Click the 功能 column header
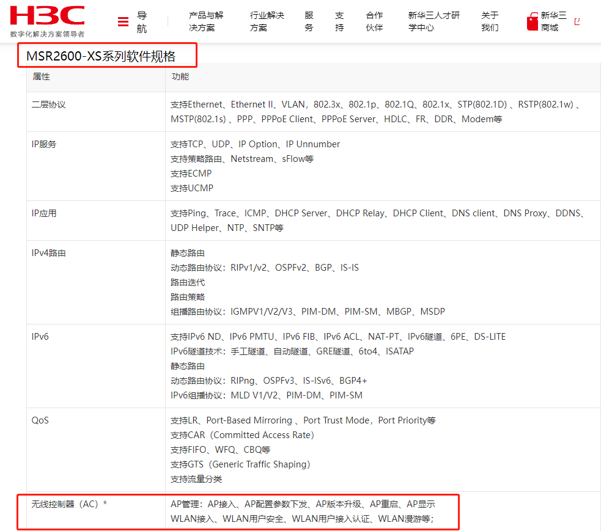This screenshot has width=601, height=531. click(x=180, y=76)
